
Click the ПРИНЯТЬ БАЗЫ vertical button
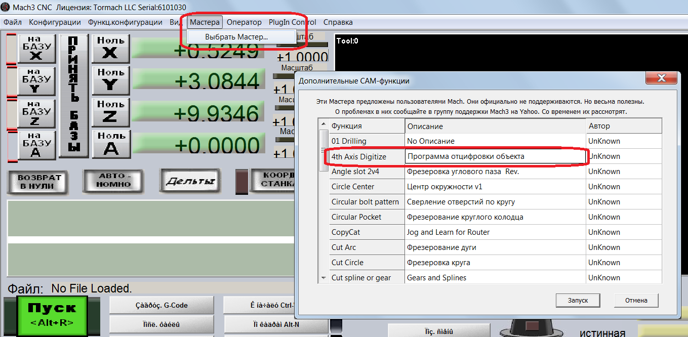(74, 96)
